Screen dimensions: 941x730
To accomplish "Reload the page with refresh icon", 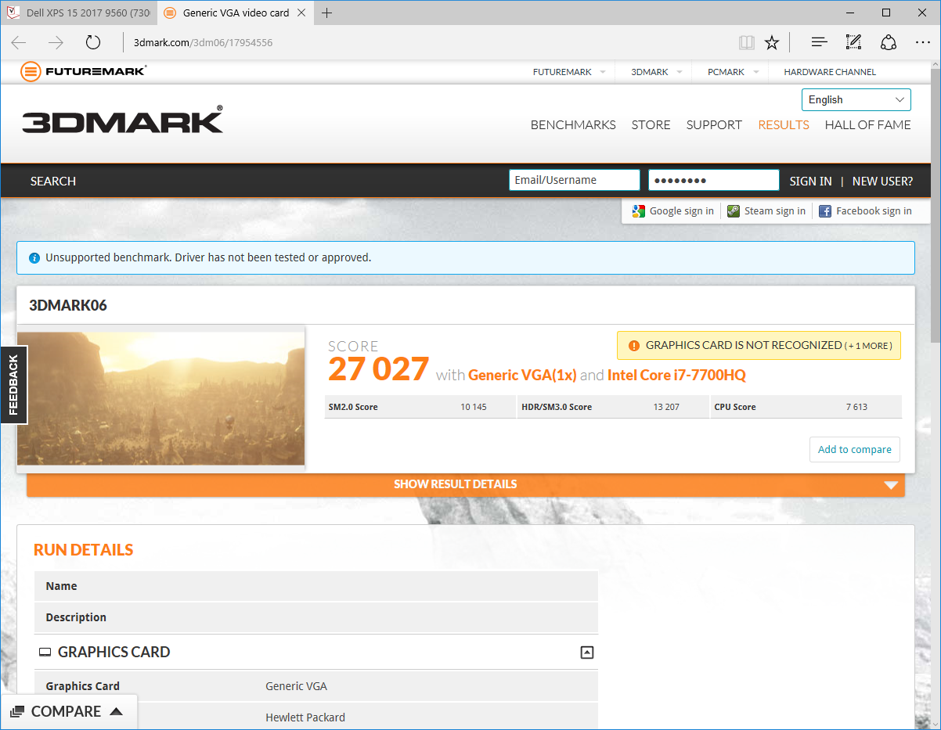I will pyautogui.click(x=93, y=42).
